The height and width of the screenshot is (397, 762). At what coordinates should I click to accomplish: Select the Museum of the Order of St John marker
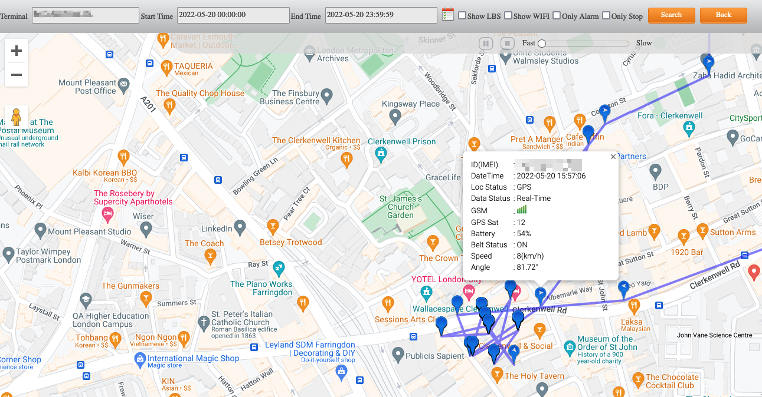click(569, 346)
